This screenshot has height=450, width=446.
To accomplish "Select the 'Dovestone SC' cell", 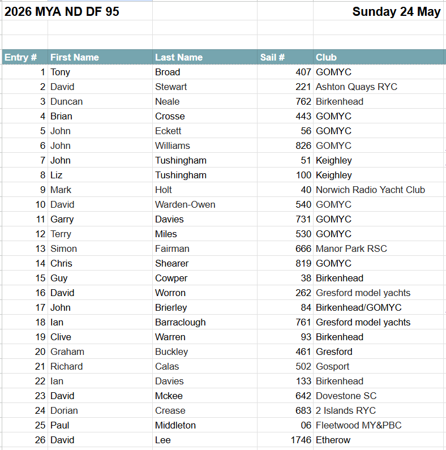I will [x=346, y=396].
